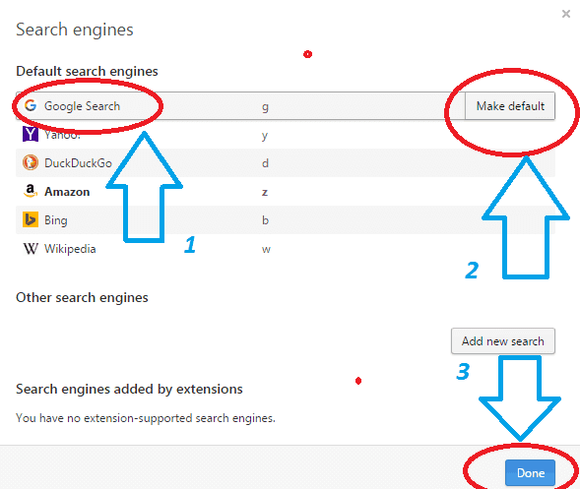The width and height of the screenshot is (580, 489).
Task: Make Google Search the default
Action: [510, 106]
